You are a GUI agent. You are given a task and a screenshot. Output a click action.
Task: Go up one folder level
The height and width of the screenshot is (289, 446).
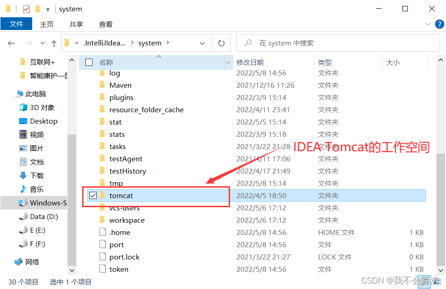(x=54, y=43)
